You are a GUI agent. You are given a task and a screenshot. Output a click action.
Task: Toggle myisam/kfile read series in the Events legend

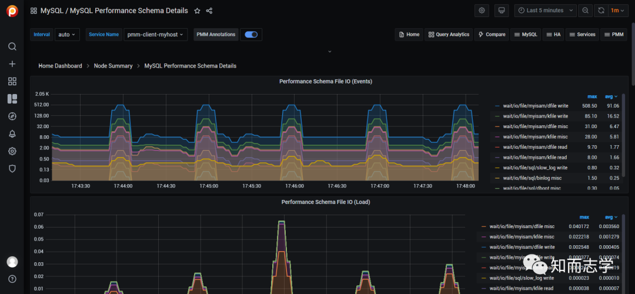pyautogui.click(x=535, y=158)
